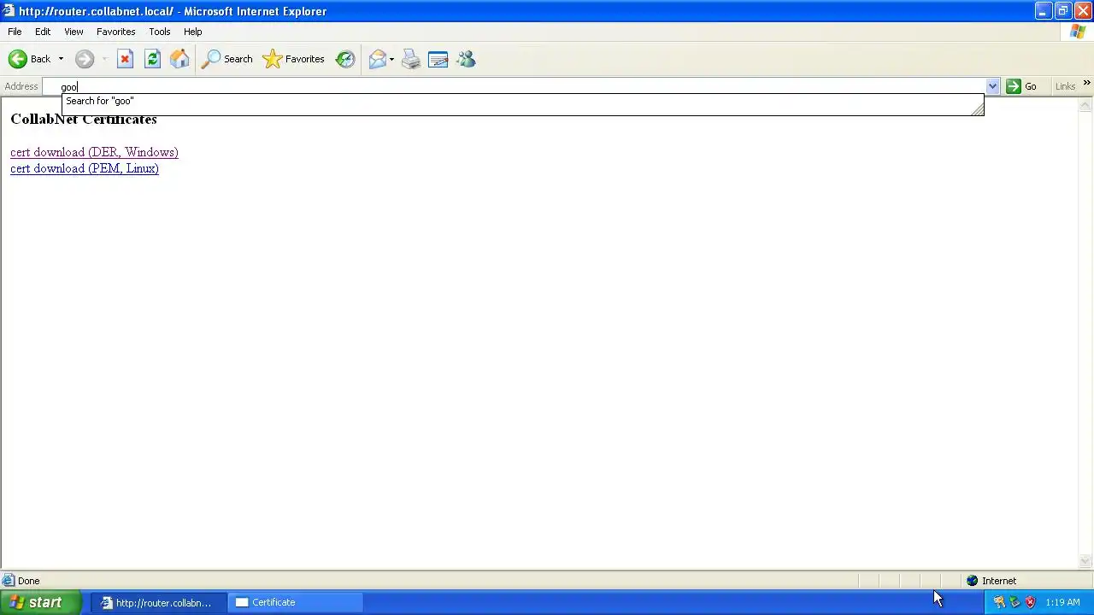Click the 1:19 AM system clock

point(1062,602)
